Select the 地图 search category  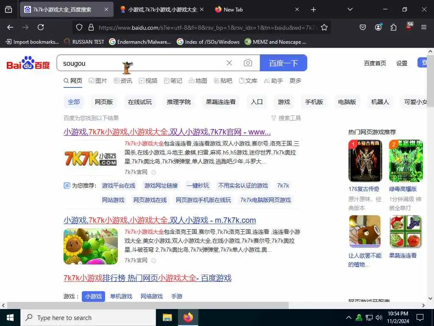click(198, 81)
